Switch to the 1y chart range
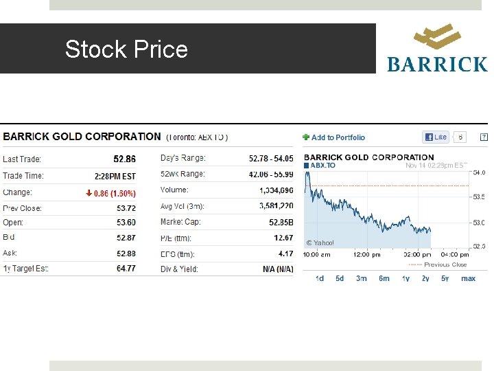This screenshot has width=494, height=371. [x=405, y=278]
